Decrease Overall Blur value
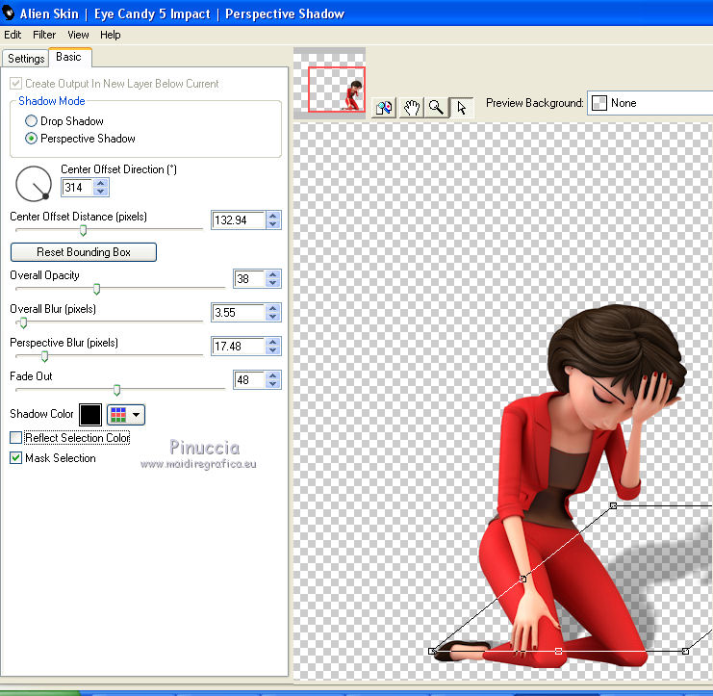The height and width of the screenshot is (696, 713). [273, 317]
